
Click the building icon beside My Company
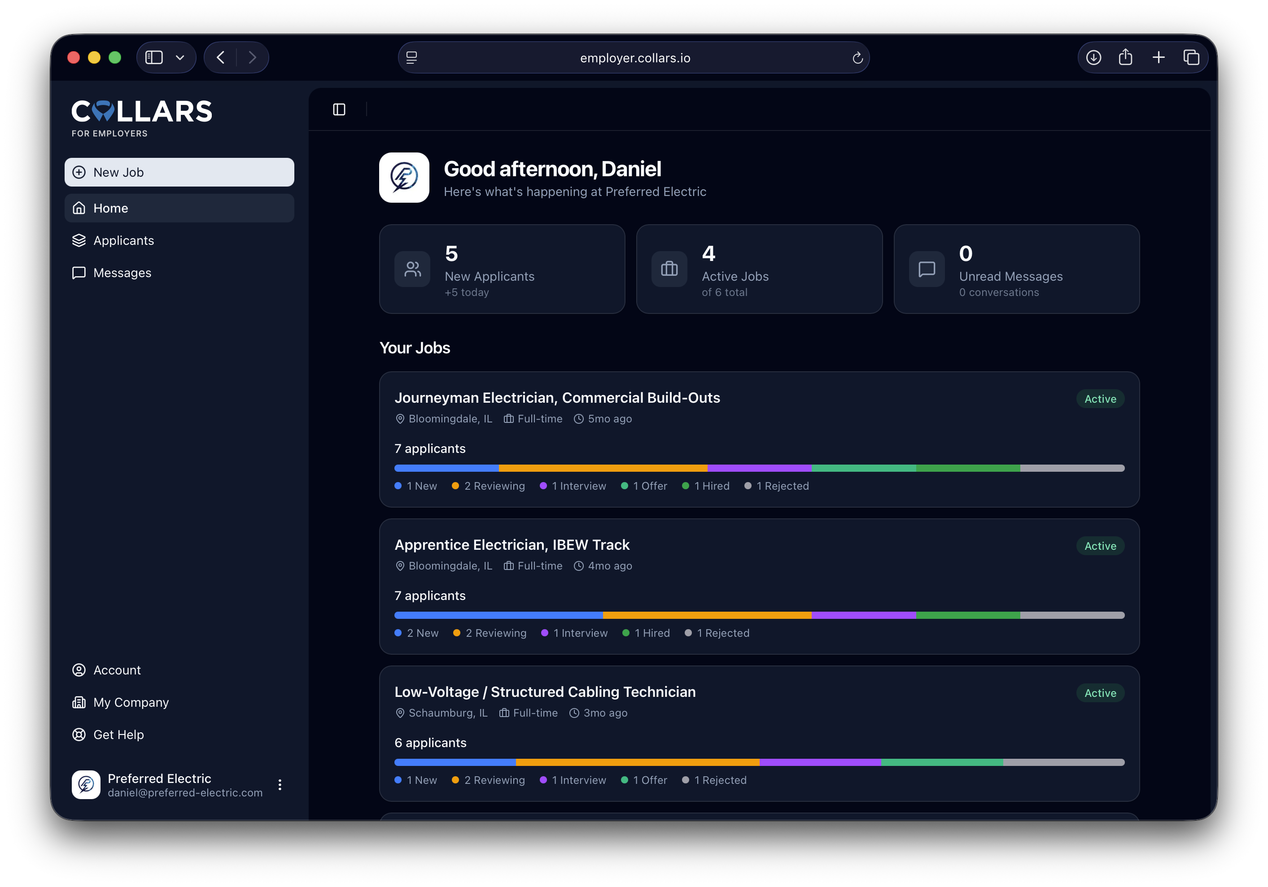[x=79, y=702]
